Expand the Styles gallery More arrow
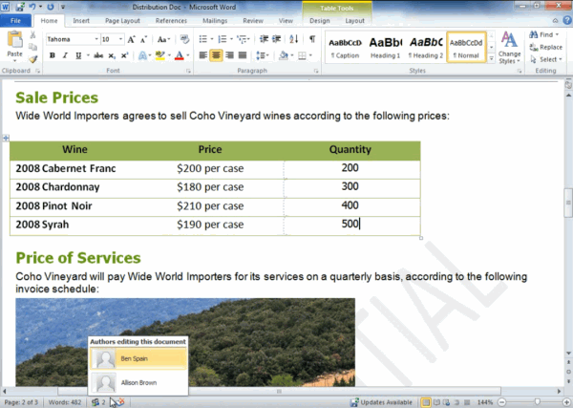 492,58
